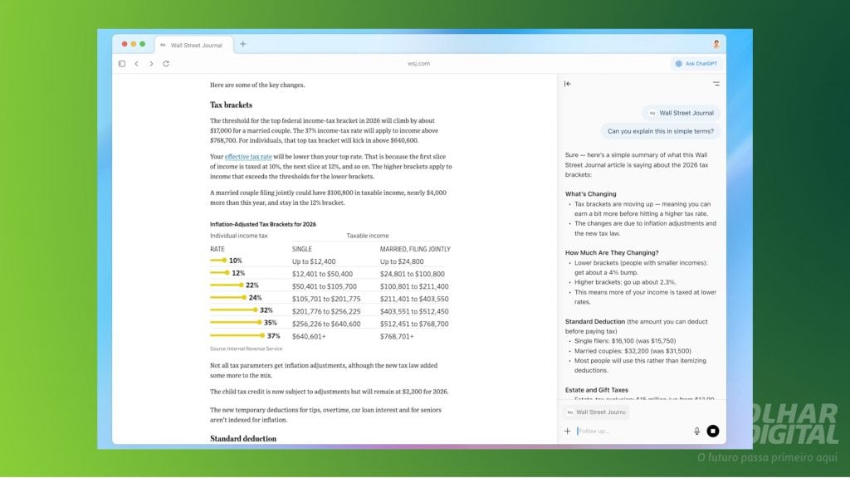Collapse the ChatGPT side panel
This screenshot has height=478, width=850.
(568, 84)
